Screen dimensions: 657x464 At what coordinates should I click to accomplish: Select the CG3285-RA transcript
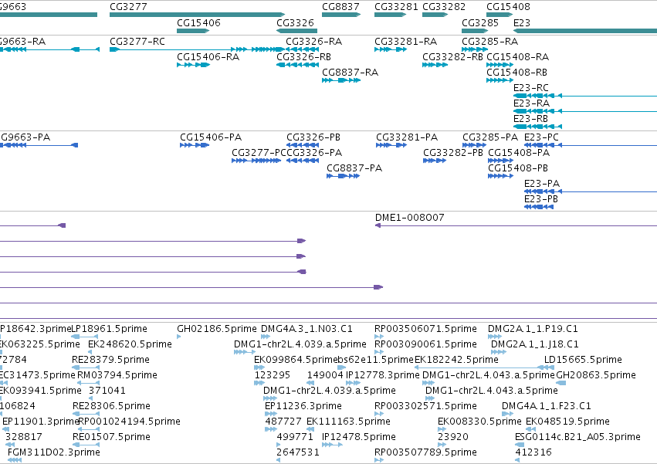pos(474,49)
